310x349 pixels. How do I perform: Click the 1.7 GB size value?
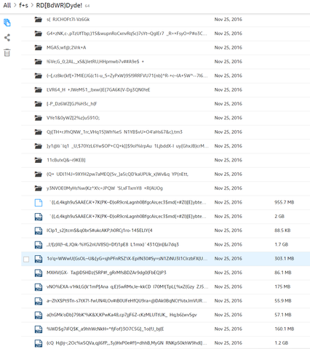[x=282, y=244]
